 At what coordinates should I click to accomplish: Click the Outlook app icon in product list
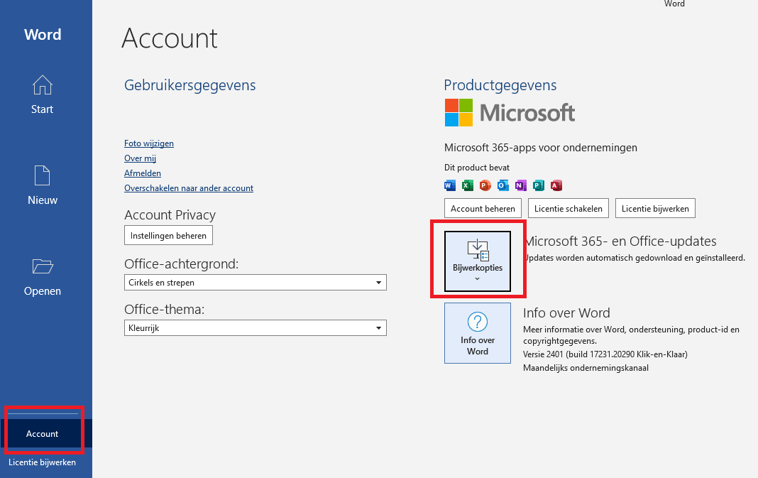pos(502,185)
